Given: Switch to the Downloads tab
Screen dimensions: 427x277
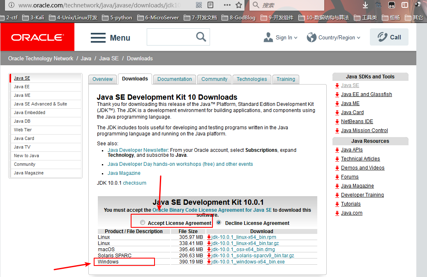Looking at the screenshot, I should [135, 79].
